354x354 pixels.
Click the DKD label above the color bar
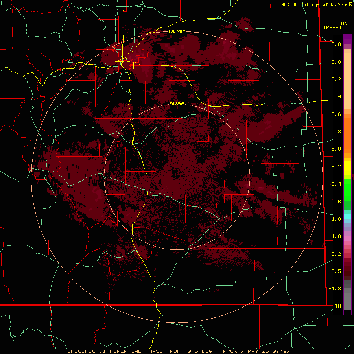tap(345, 23)
